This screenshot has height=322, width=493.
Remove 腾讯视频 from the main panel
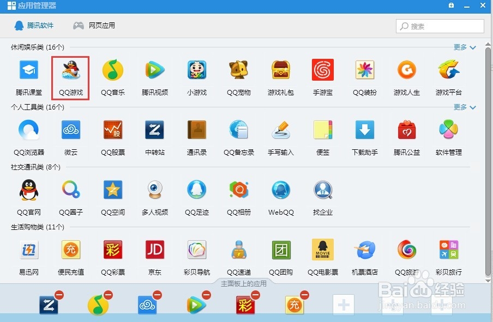[206, 295]
